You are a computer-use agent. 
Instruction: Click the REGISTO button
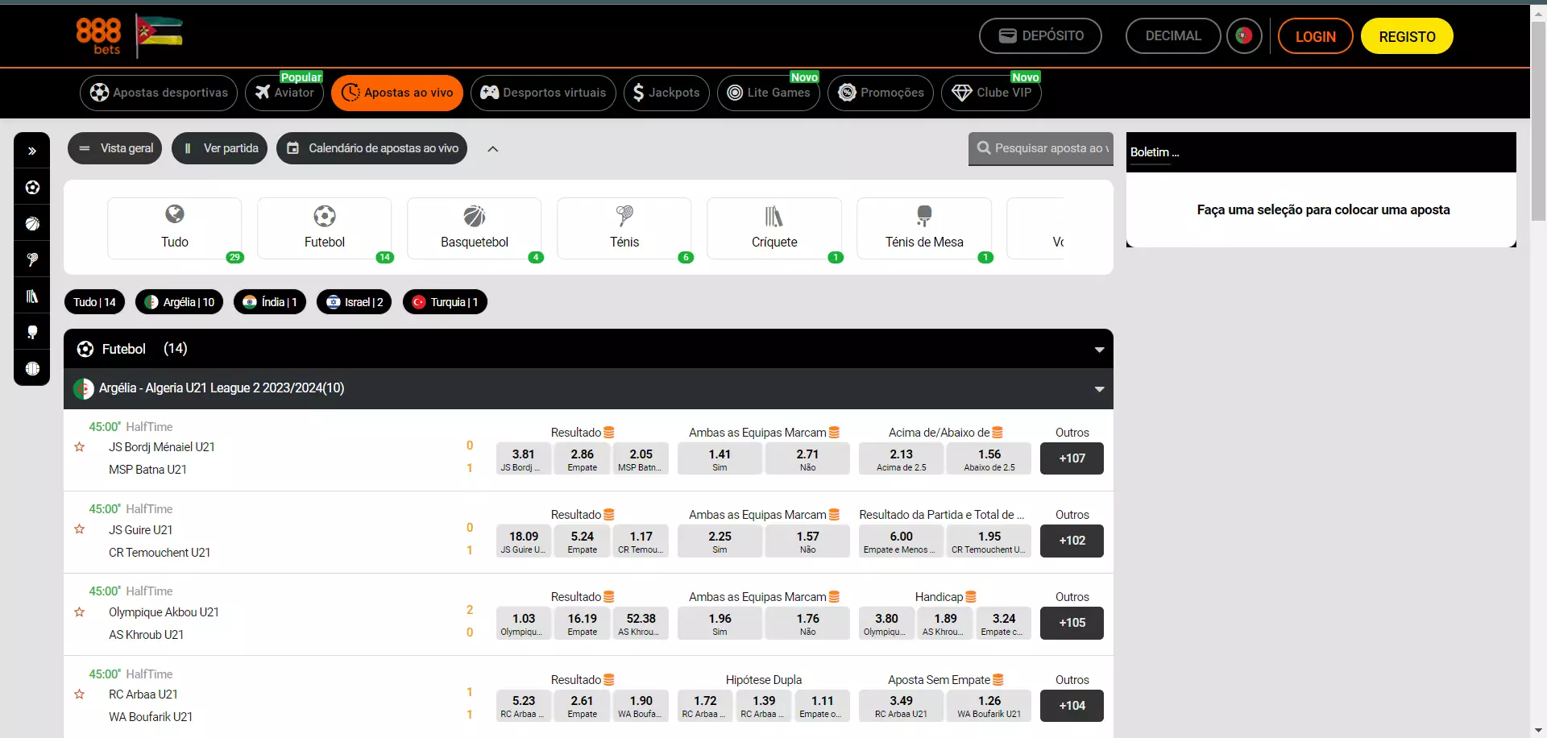(x=1407, y=36)
